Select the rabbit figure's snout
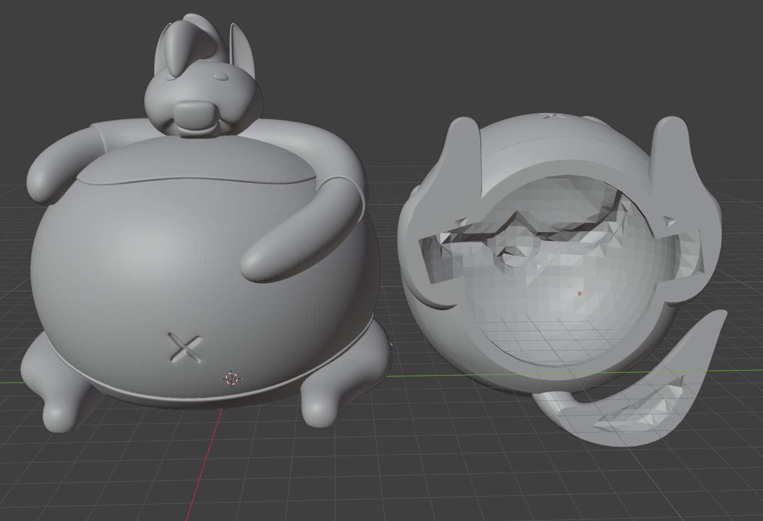Viewport: 763px width, 521px height. coord(194,116)
